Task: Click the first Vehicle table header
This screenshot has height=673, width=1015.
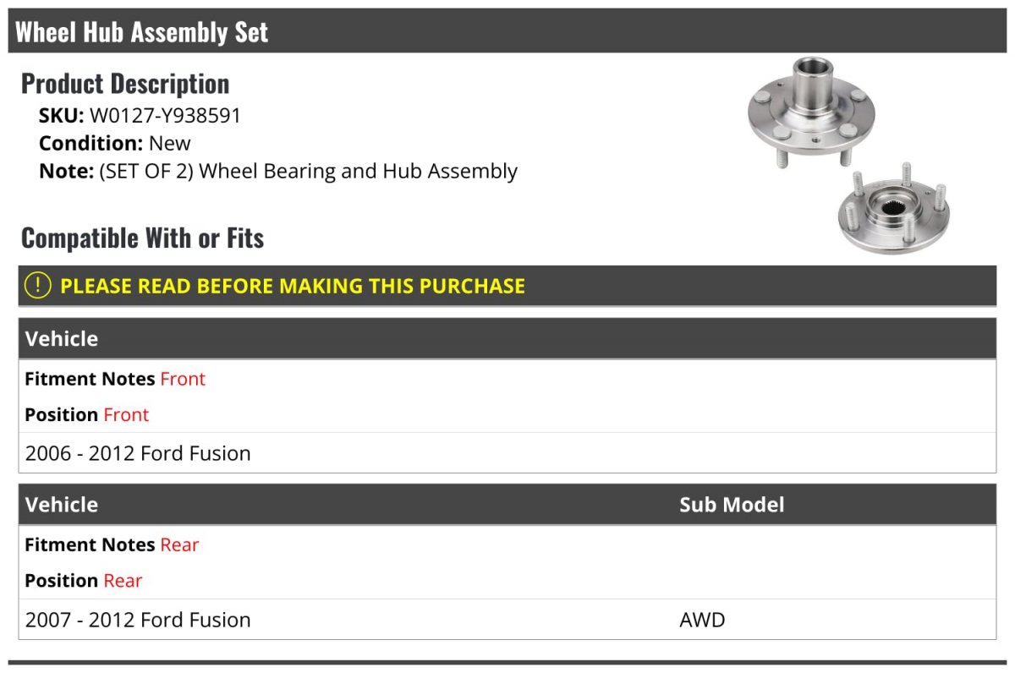Action: click(x=507, y=338)
